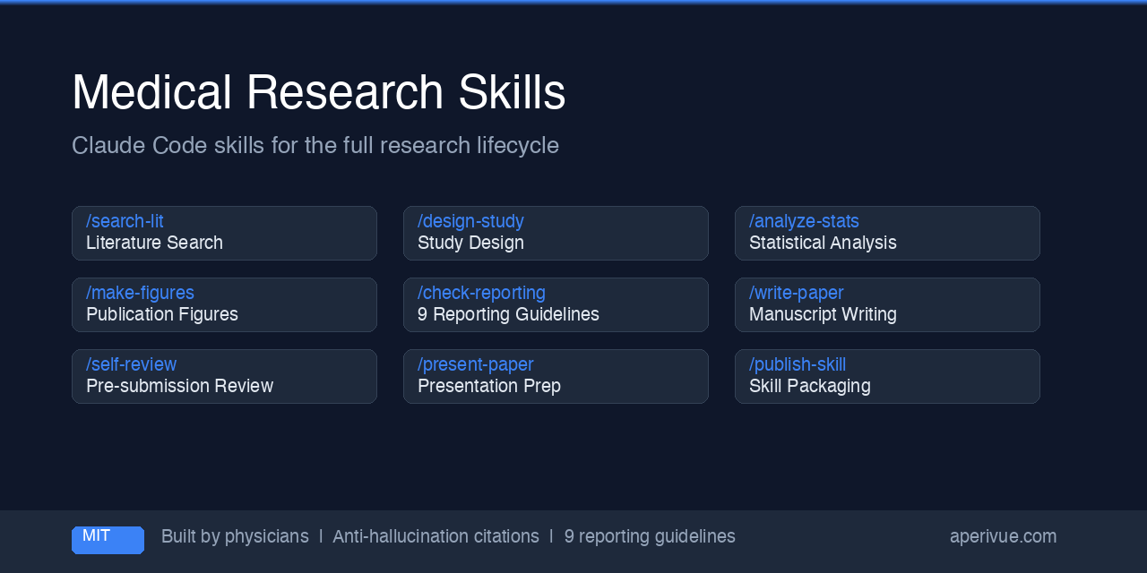Open the /make-figures Publication Figures skill
Image resolution: width=1147 pixels, height=573 pixels.
[x=224, y=304]
